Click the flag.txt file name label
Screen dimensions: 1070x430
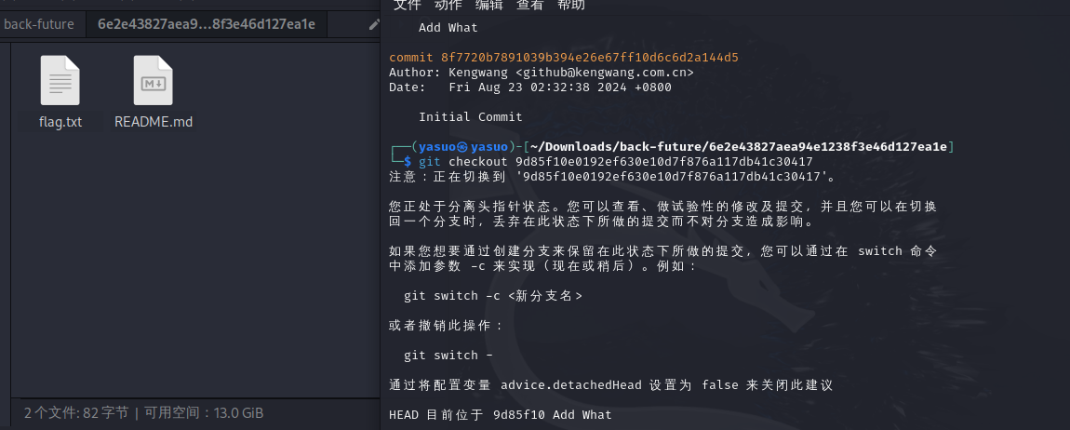point(60,122)
